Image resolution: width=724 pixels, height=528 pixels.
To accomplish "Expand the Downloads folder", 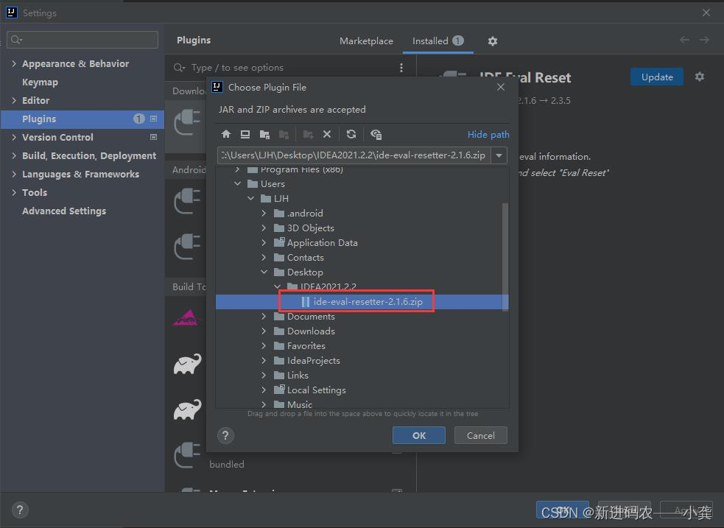I will click(264, 331).
